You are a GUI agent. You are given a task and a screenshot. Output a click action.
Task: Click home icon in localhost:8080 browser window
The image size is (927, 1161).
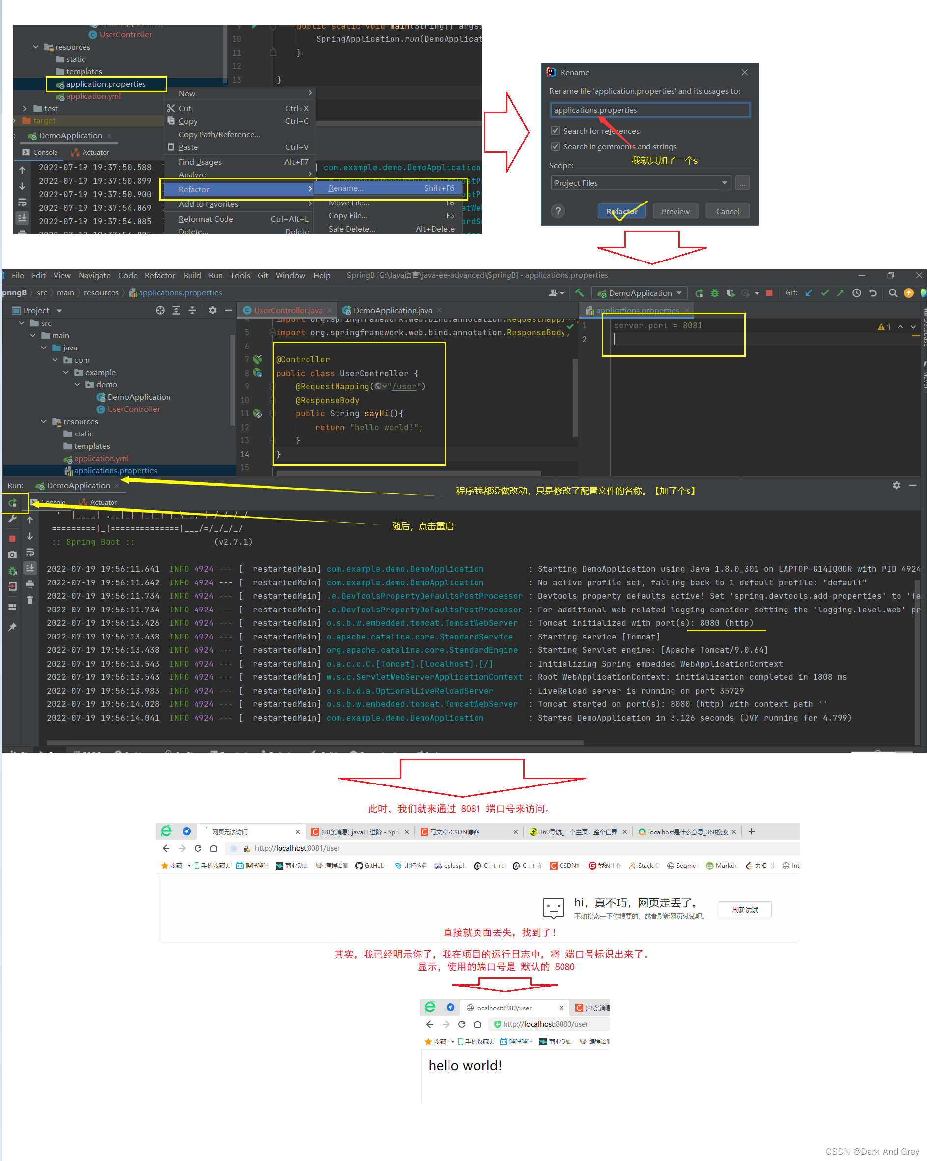[x=477, y=1024]
